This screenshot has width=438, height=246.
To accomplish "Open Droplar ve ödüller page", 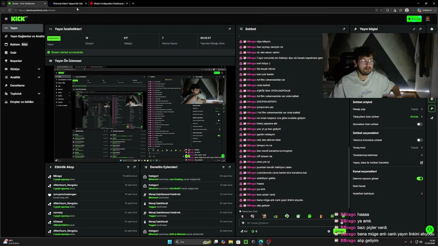I will point(22,102).
